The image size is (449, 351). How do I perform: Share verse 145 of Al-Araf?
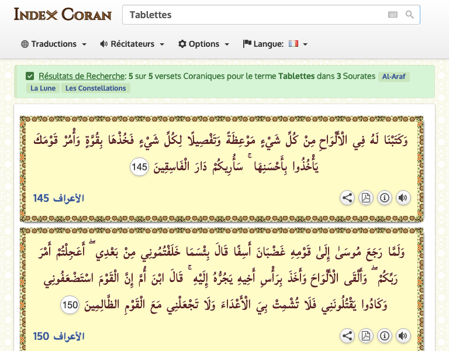[347, 198]
